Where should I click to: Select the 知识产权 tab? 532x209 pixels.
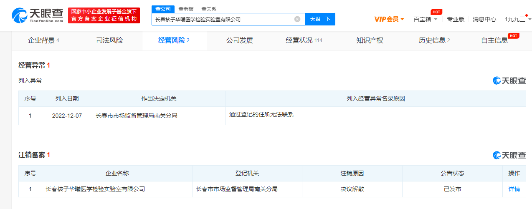tap(370, 40)
